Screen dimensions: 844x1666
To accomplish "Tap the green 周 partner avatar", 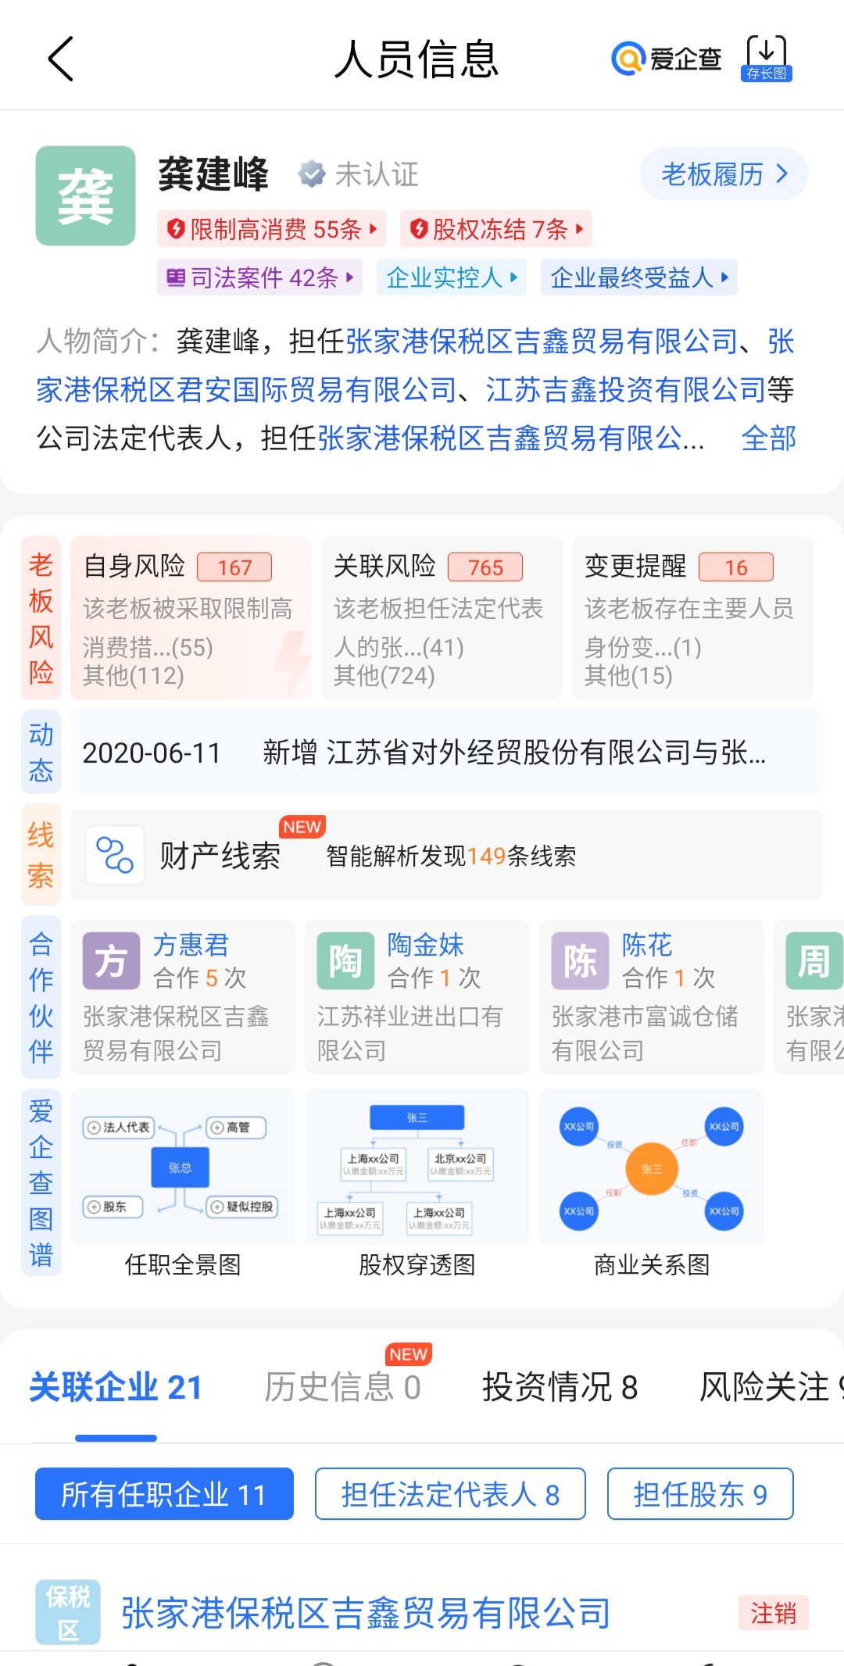I will [x=814, y=961].
